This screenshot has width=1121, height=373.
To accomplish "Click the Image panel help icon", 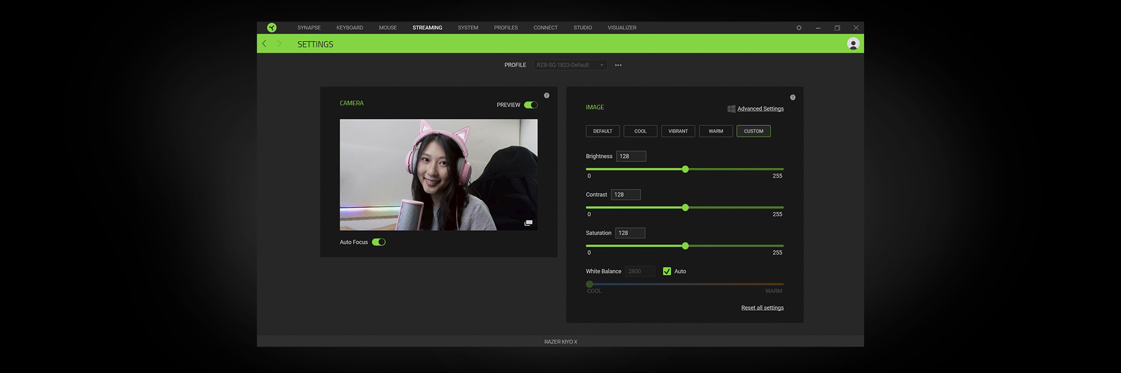I will click(x=792, y=97).
